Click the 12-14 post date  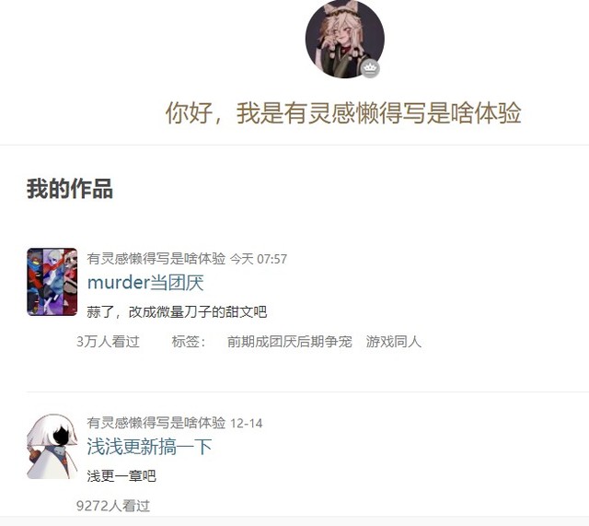tap(246, 424)
